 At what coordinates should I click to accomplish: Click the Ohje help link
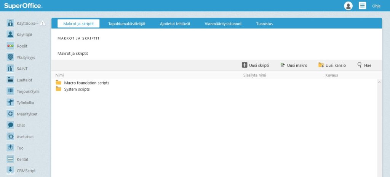click(376, 6)
